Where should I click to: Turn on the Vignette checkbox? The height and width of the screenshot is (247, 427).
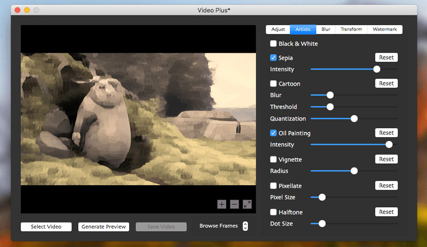273,159
